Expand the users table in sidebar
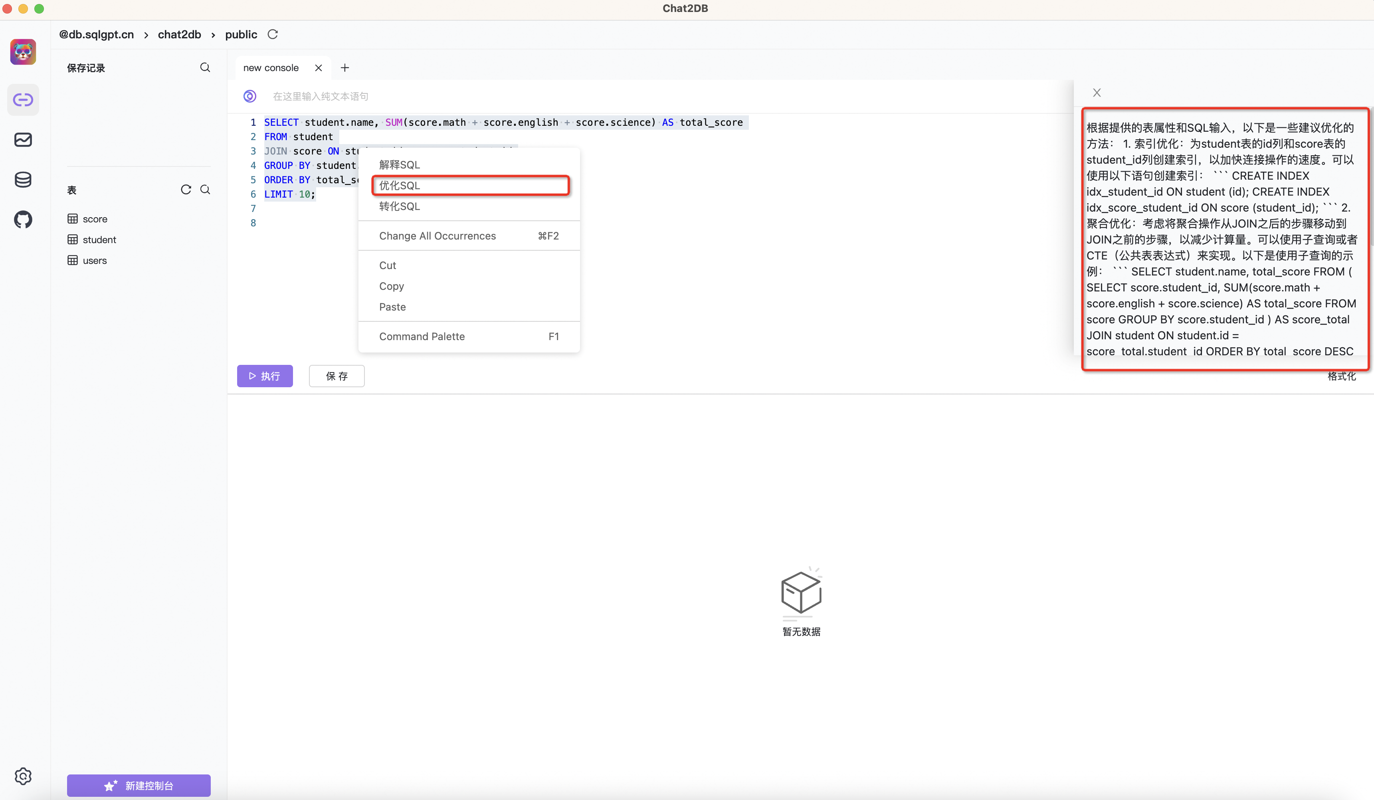 pyautogui.click(x=94, y=259)
